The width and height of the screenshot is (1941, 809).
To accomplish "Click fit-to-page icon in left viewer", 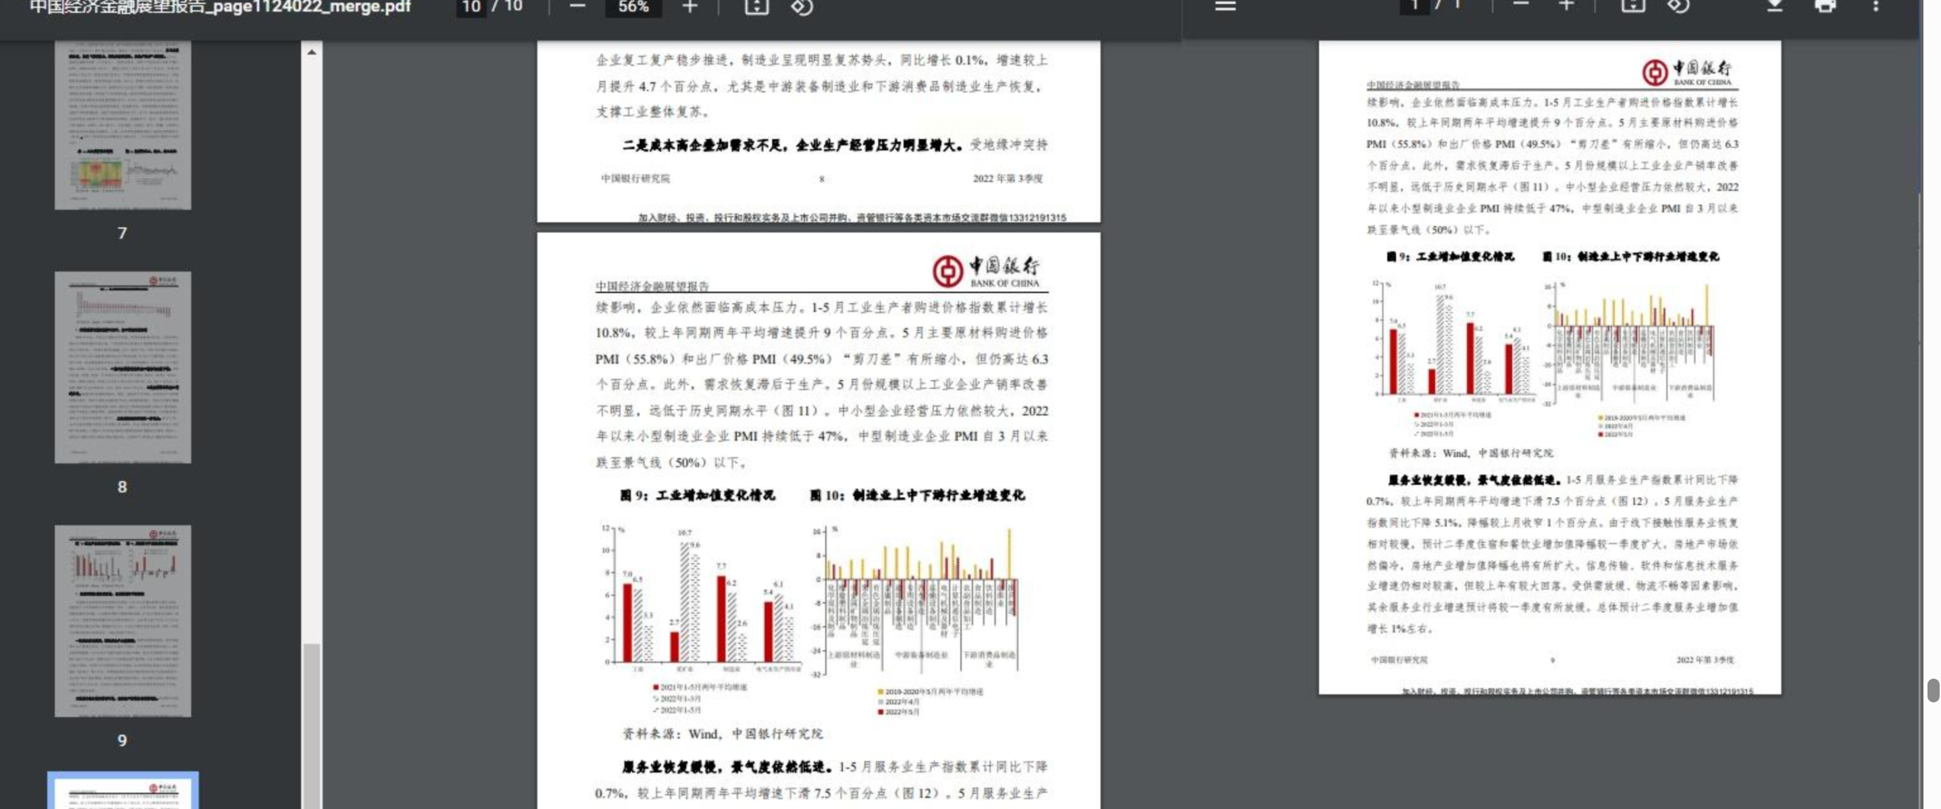I will click(756, 6).
